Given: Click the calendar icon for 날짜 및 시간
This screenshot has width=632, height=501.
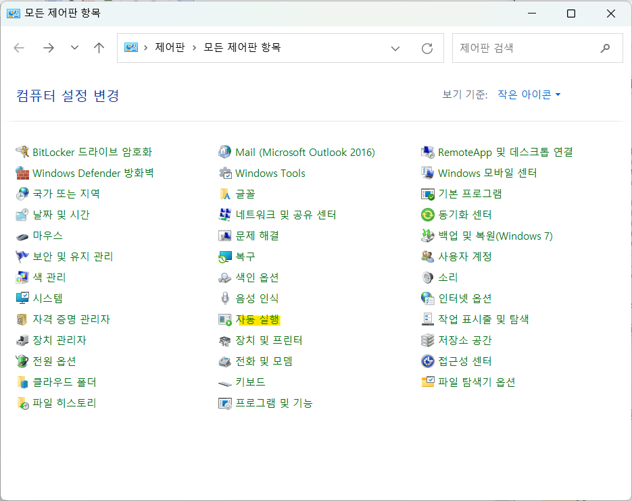Looking at the screenshot, I should [x=22, y=215].
